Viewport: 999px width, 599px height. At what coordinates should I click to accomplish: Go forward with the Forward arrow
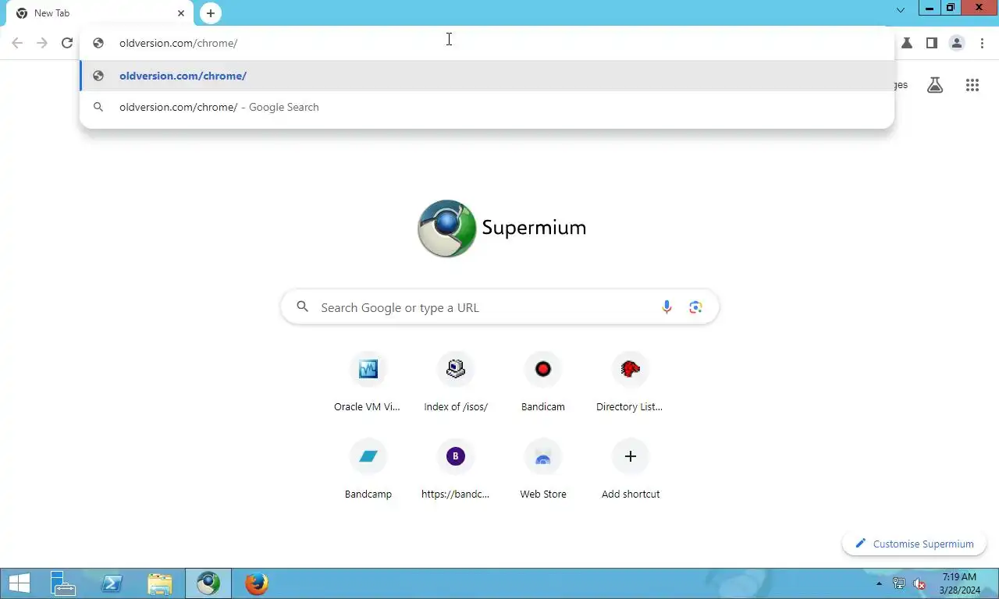pyautogui.click(x=42, y=43)
